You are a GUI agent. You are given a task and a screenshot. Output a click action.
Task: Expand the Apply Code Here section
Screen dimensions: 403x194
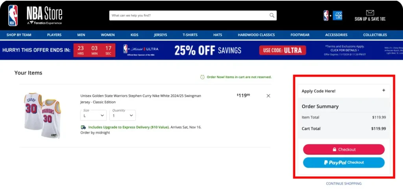pyautogui.click(x=383, y=91)
